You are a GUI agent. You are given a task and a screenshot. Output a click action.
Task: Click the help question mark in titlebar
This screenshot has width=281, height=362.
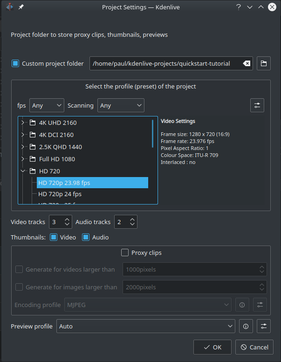[239, 7]
